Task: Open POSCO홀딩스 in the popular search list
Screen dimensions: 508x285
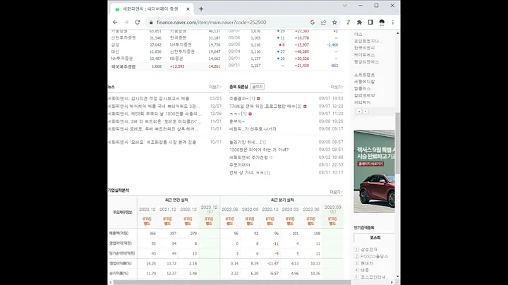Action: [374, 256]
